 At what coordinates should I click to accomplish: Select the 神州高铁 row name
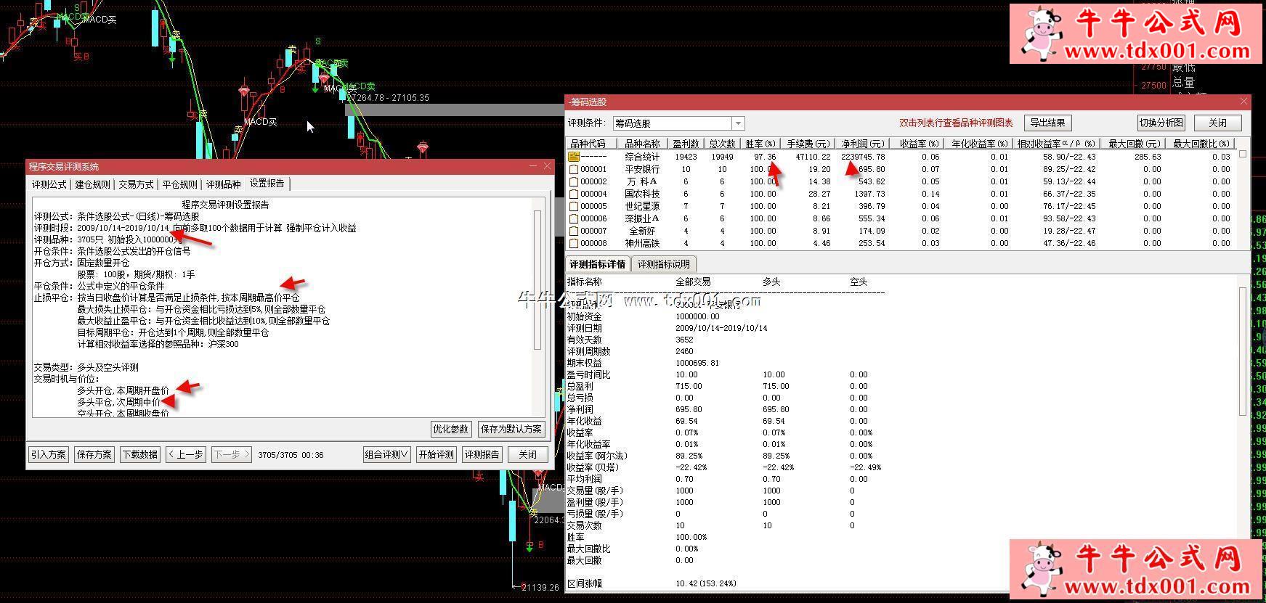pyautogui.click(x=642, y=243)
